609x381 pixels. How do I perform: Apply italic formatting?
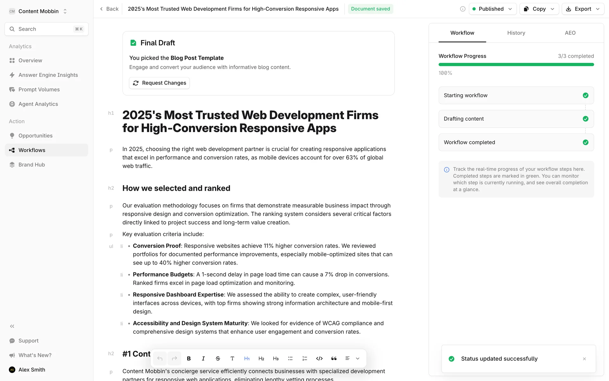[x=203, y=358]
